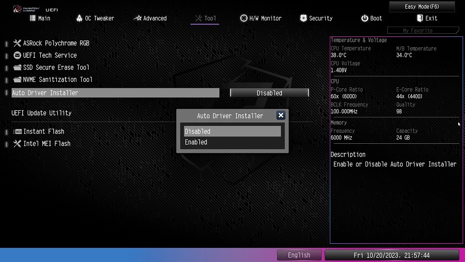Click the Advanced star icon

[137, 18]
